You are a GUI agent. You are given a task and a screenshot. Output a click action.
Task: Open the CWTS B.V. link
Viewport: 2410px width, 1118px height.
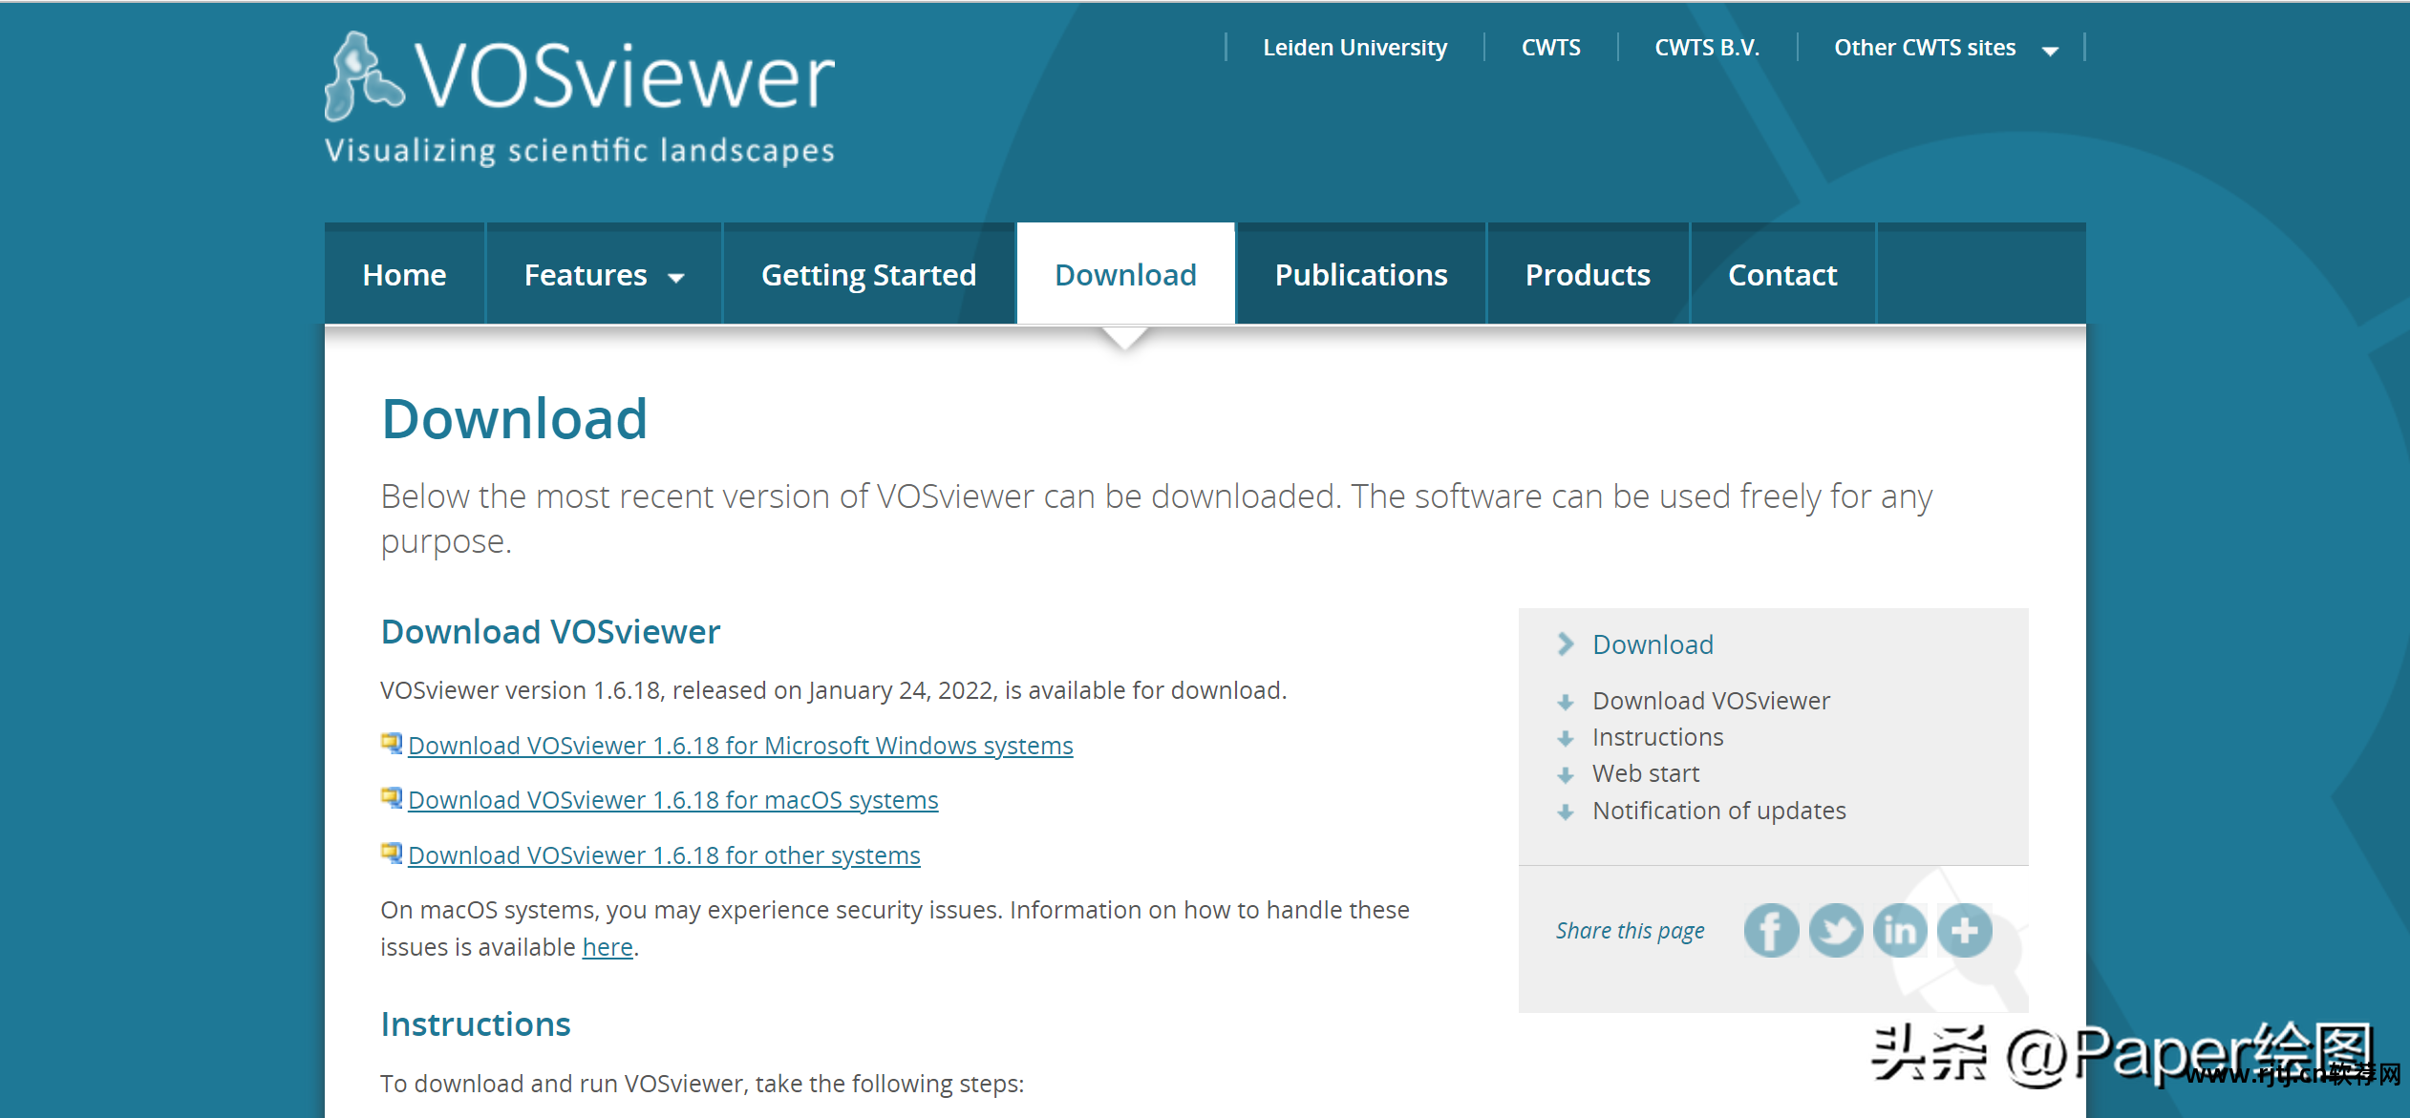coord(1707,48)
